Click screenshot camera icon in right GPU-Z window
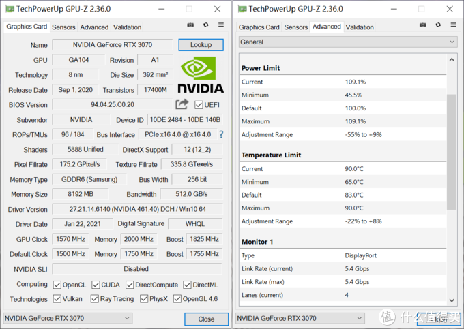 (x=423, y=25)
